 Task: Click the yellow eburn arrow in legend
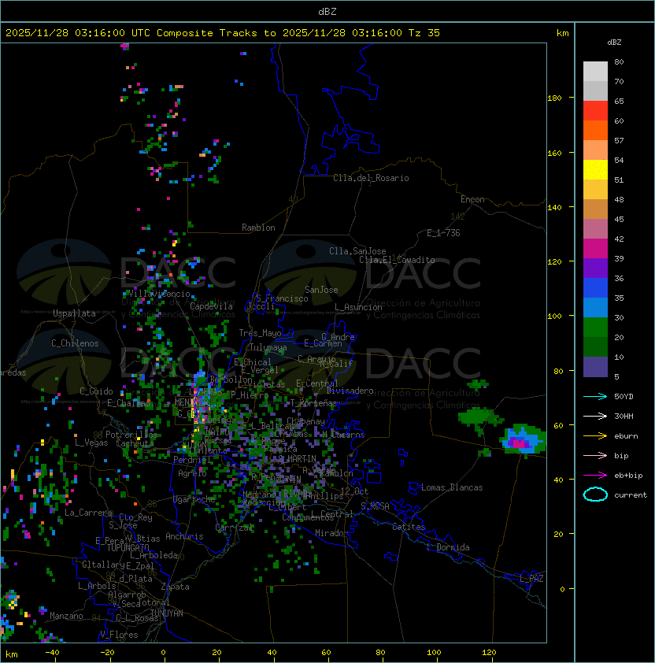595,436
